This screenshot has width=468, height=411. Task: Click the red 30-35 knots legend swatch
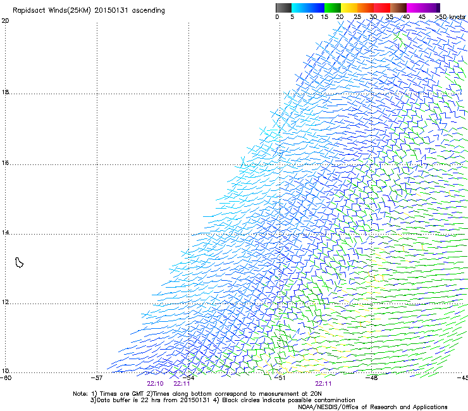pos(382,8)
